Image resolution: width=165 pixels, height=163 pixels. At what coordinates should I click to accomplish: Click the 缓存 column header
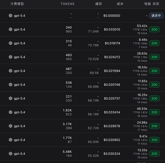pyautogui.click(x=99, y=4)
